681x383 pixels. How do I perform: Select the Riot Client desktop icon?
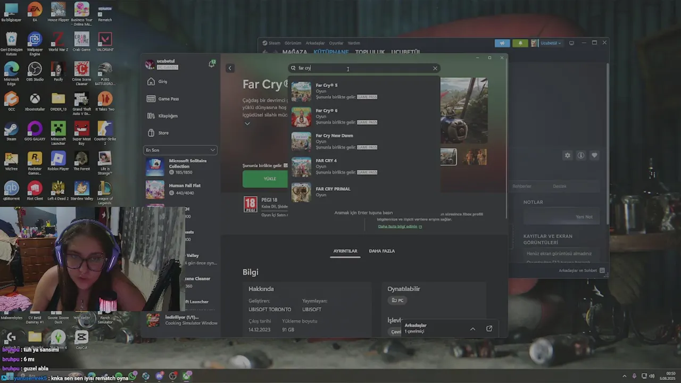click(35, 190)
